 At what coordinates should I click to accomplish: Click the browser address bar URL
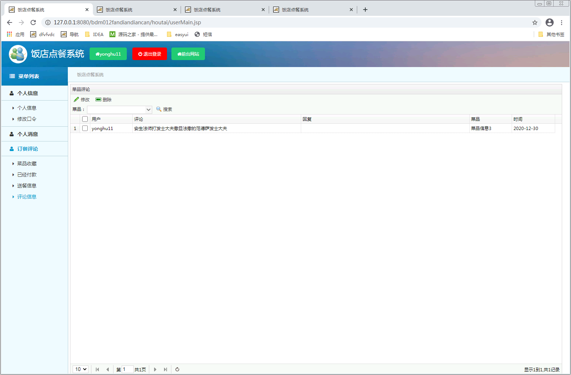point(127,22)
